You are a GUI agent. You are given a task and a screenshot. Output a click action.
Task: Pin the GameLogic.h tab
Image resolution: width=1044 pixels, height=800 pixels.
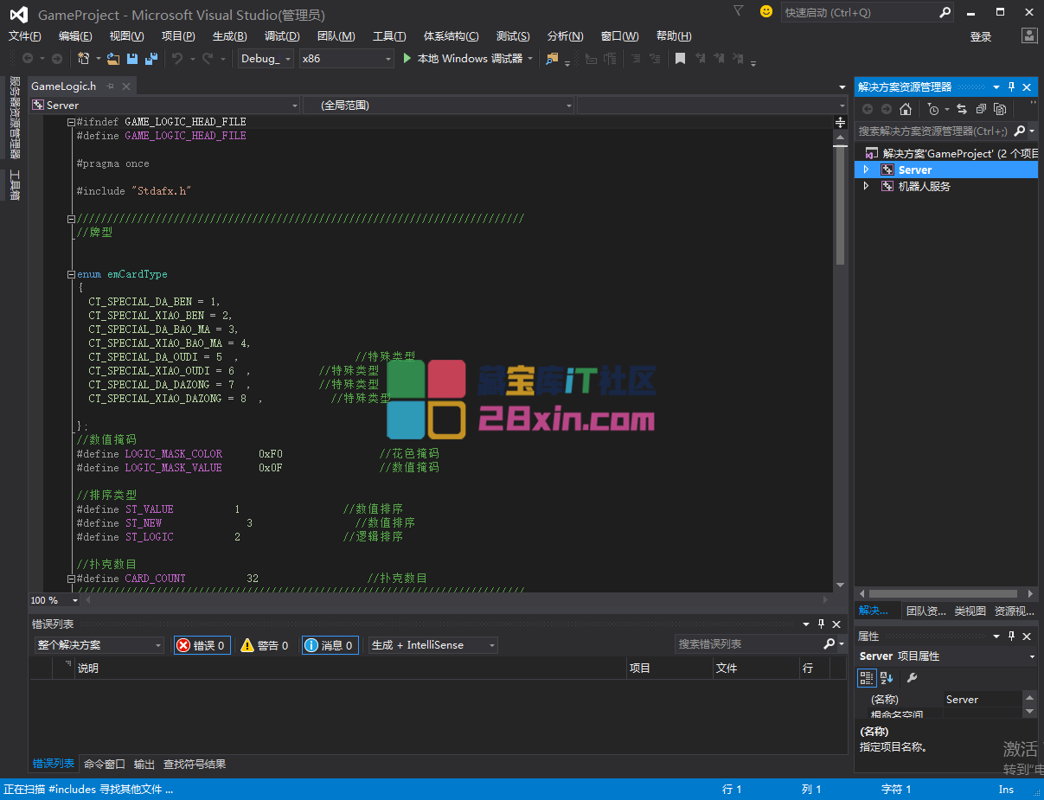coord(111,86)
